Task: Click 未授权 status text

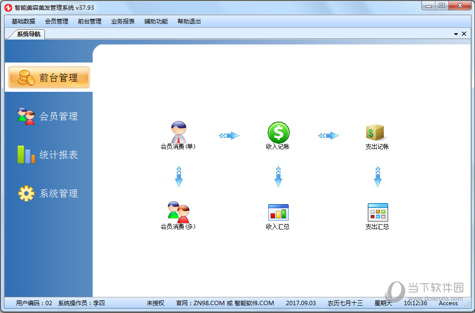Action: [156, 303]
